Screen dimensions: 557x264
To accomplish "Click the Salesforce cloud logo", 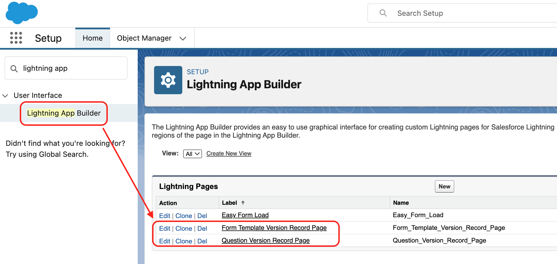I will (22, 13).
